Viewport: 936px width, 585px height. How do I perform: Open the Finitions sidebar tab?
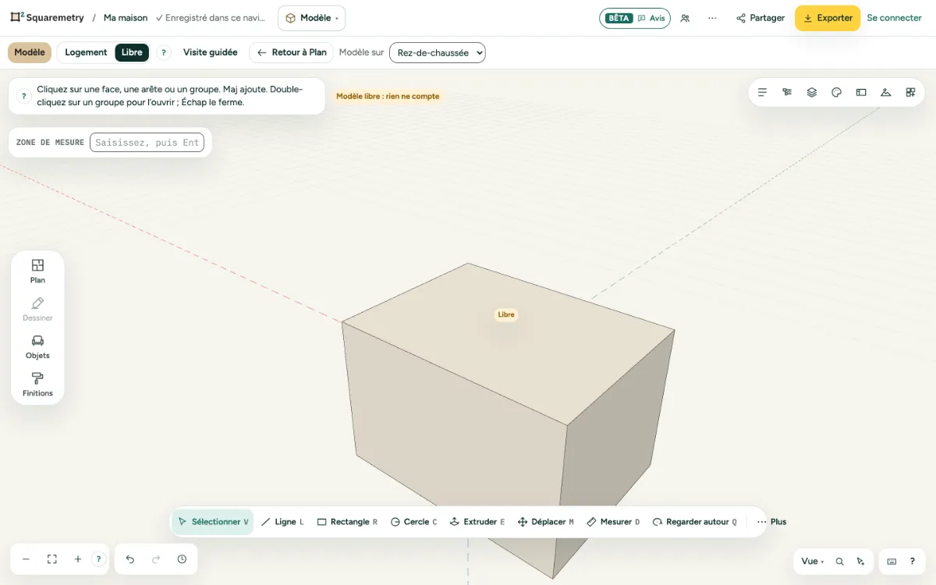tap(37, 385)
